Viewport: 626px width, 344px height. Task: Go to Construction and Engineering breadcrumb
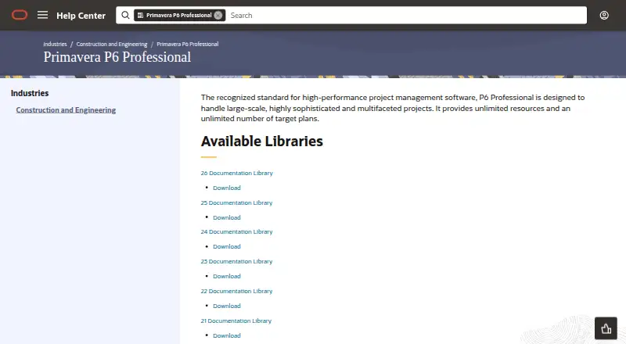click(112, 45)
